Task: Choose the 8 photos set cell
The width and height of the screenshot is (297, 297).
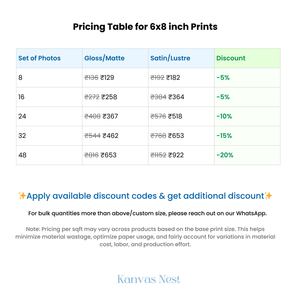Action: point(20,77)
